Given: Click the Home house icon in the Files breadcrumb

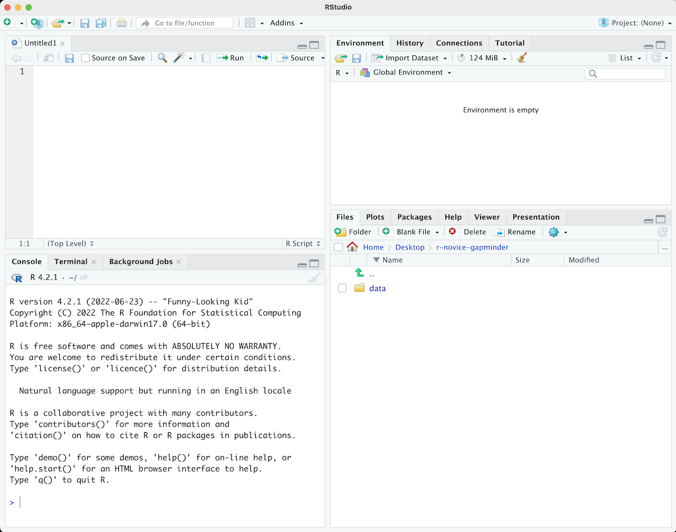Looking at the screenshot, I should point(352,246).
